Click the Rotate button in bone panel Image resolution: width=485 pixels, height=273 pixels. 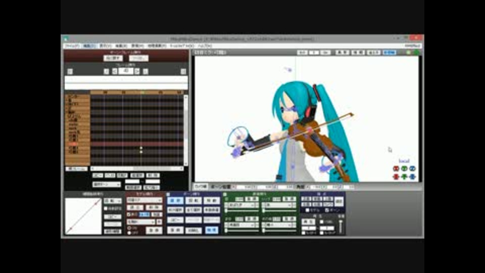193,201
